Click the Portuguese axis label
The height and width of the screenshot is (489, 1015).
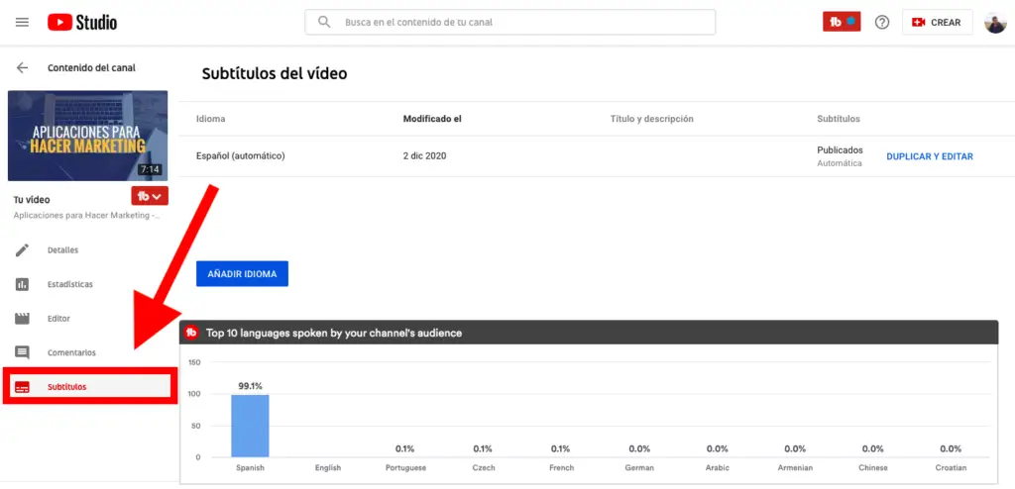click(405, 467)
